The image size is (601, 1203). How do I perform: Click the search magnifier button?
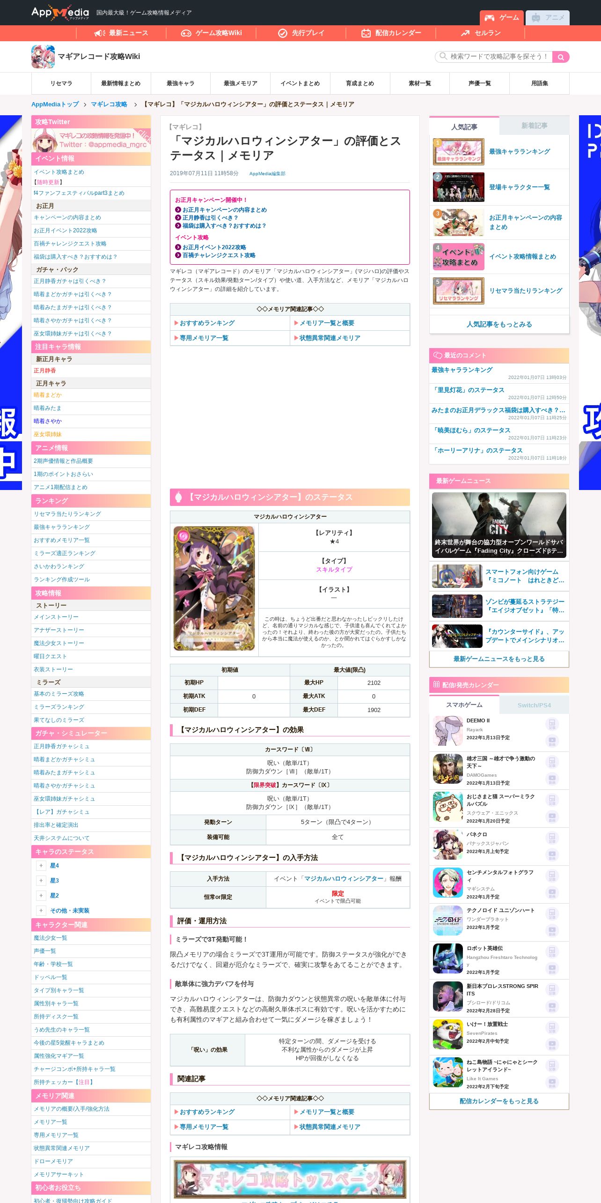click(x=560, y=57)
